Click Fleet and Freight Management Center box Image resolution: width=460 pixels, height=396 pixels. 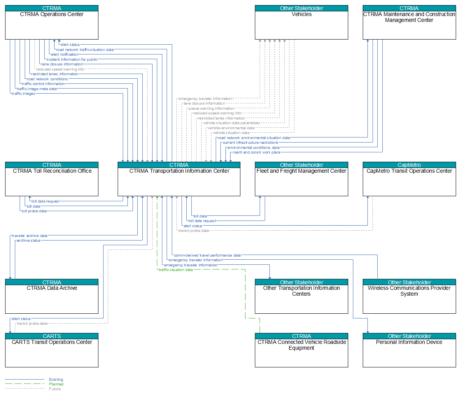[301, 179]
